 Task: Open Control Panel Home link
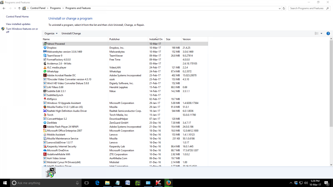click(17, 17)
